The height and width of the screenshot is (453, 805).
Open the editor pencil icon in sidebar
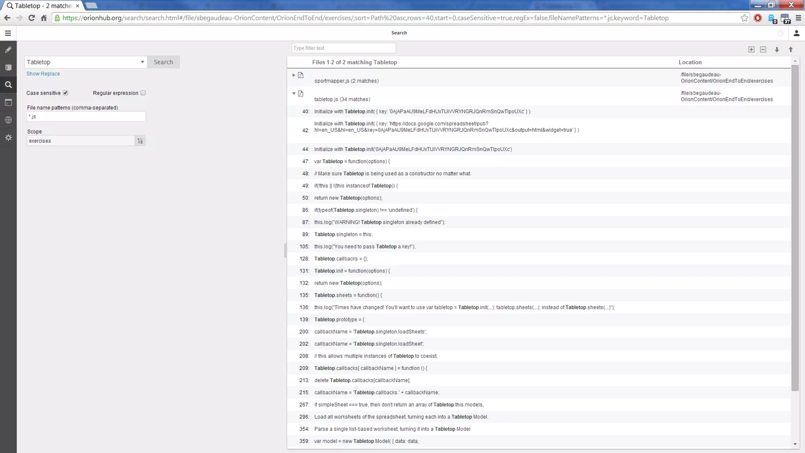[x=8, y=50]
